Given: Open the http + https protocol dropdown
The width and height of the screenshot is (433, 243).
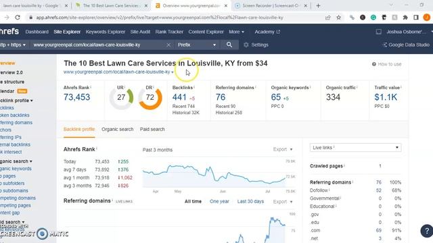Looking at the screenshot, I should tap(13, 45).
